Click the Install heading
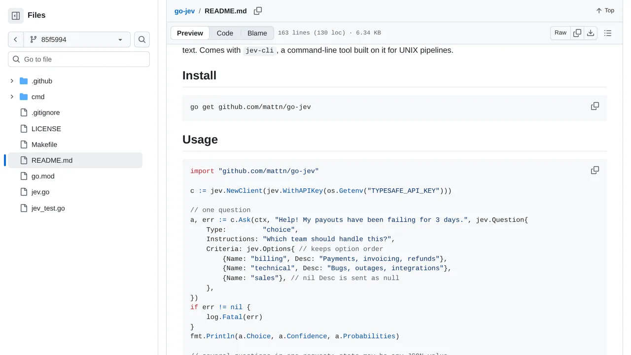The height and width of the screenshot is (355, 631). click(199, 75)
